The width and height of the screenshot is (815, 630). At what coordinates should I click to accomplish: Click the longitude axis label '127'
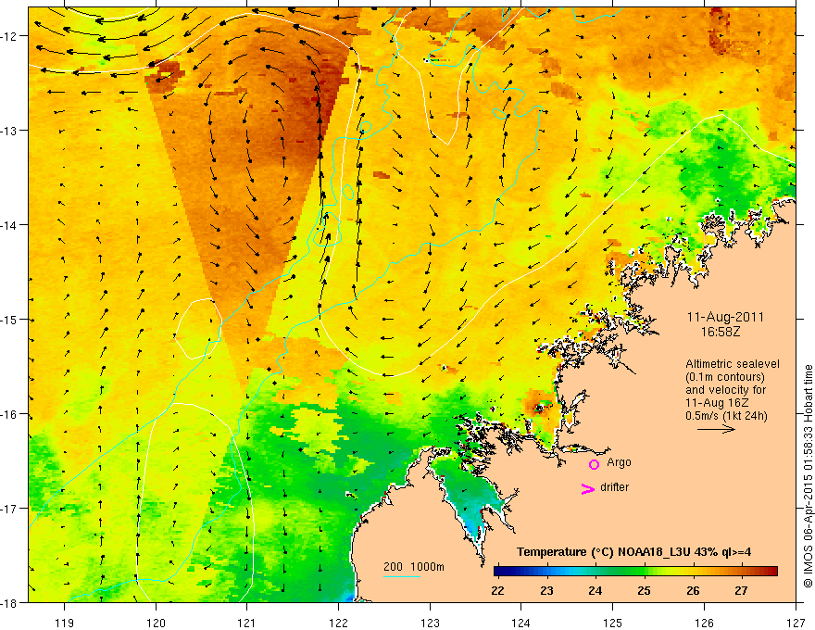point(796,624)
